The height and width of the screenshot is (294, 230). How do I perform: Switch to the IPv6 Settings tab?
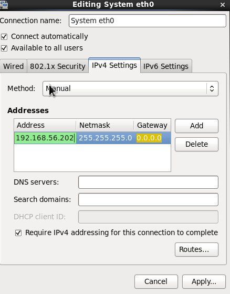[166, 66]
